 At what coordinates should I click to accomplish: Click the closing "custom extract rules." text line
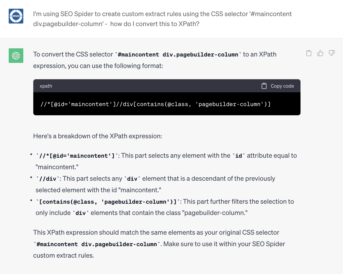[x=63, y=255]
